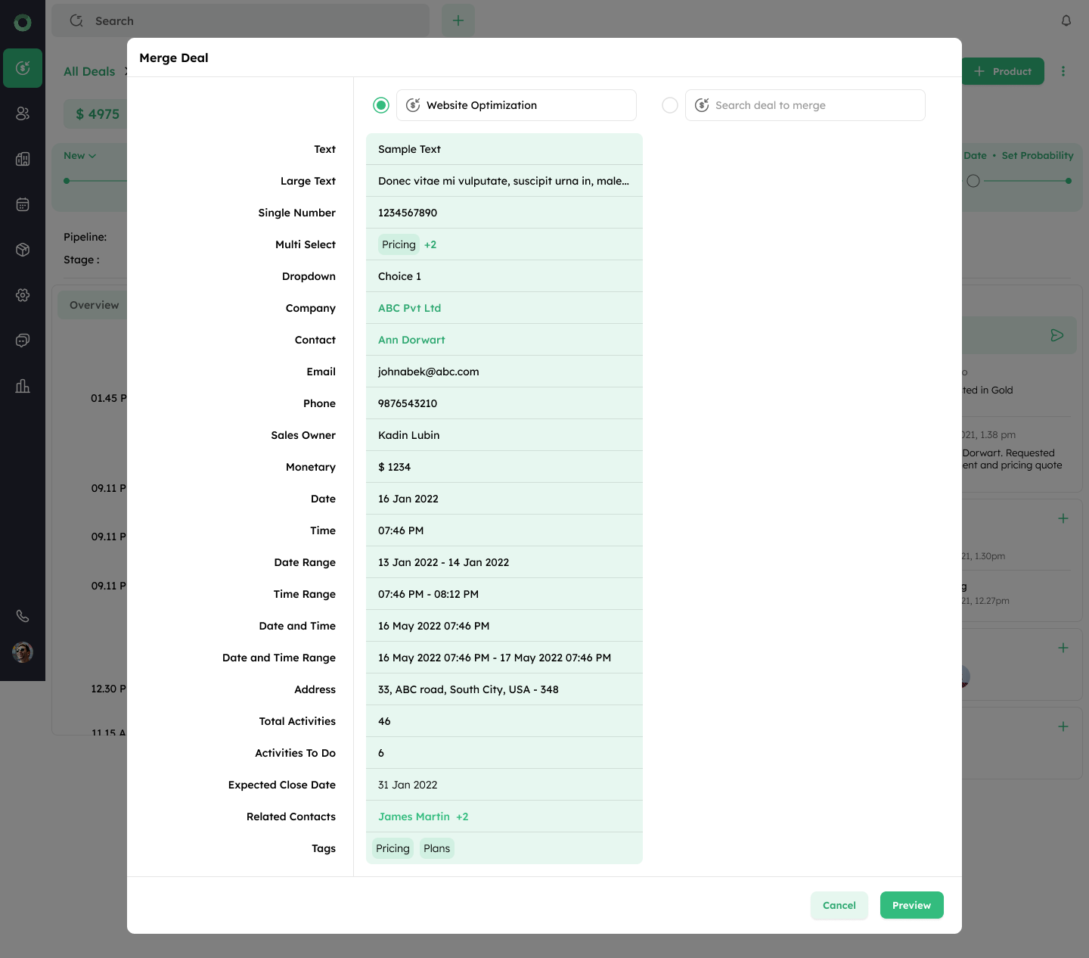Open the three-dot menu beside Product button
The image size is (1089, 958).
click(x=1064, y=70)
